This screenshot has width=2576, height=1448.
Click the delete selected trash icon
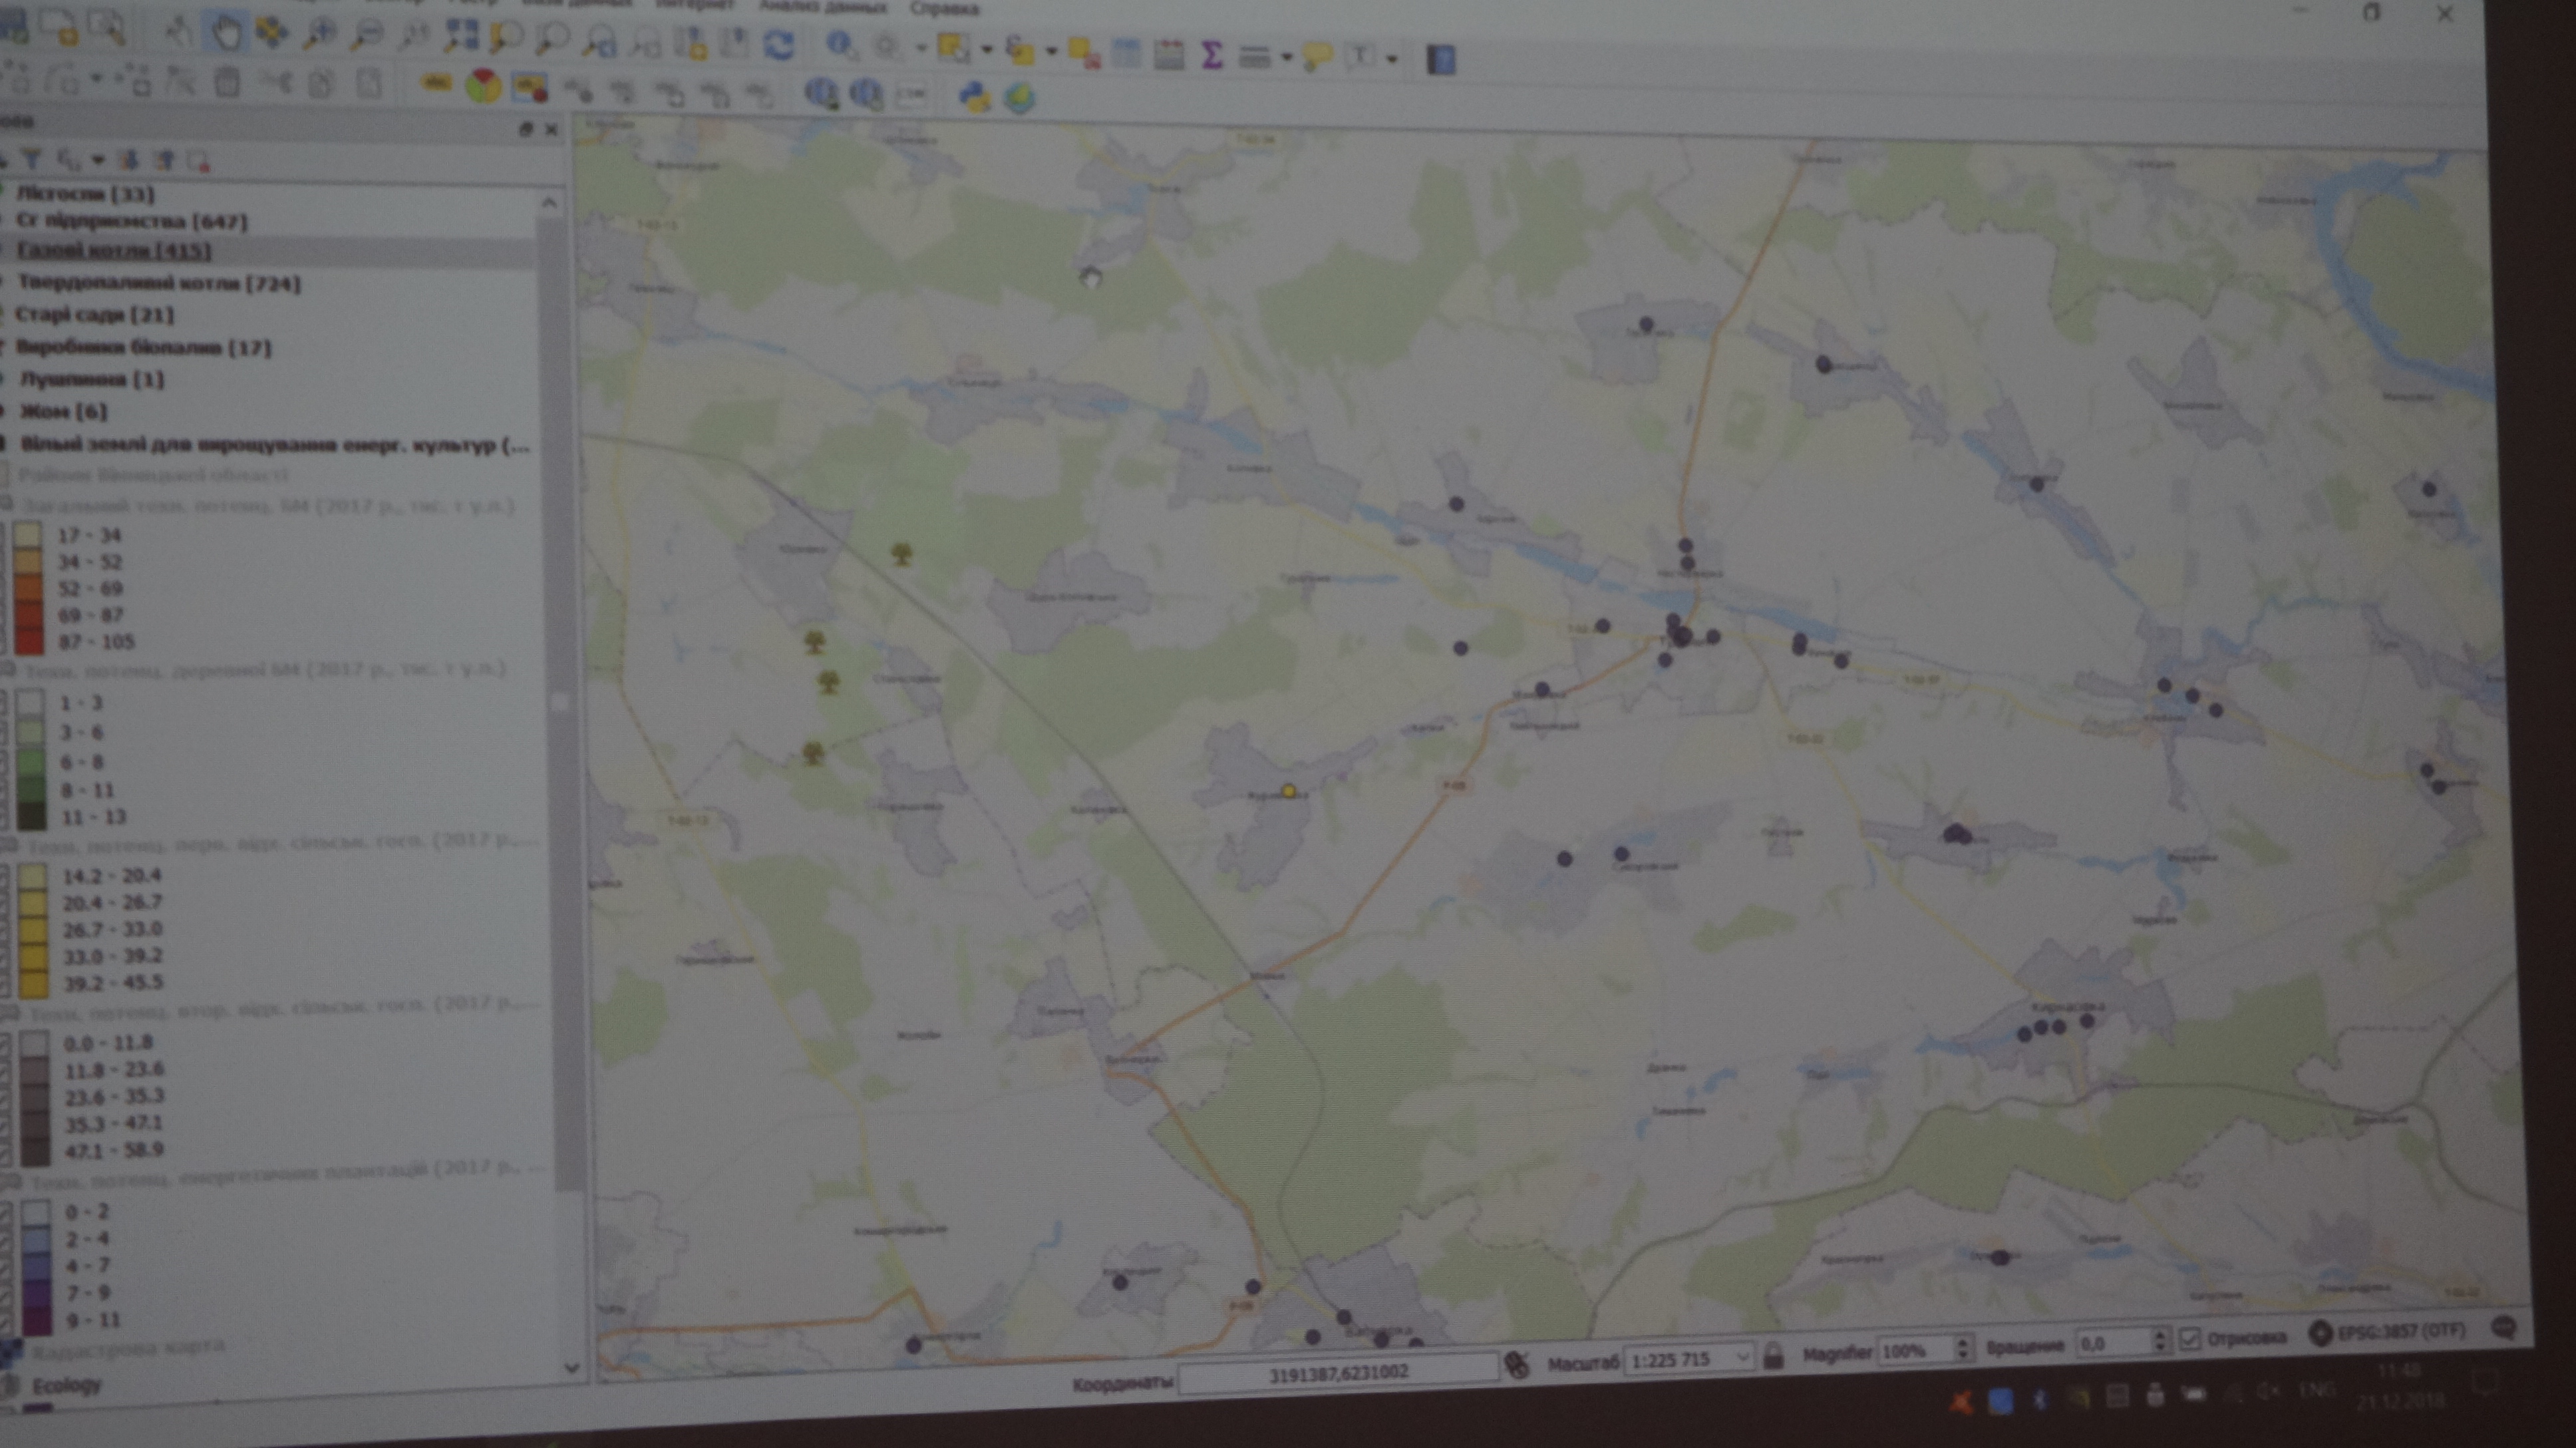pos(228,82)
